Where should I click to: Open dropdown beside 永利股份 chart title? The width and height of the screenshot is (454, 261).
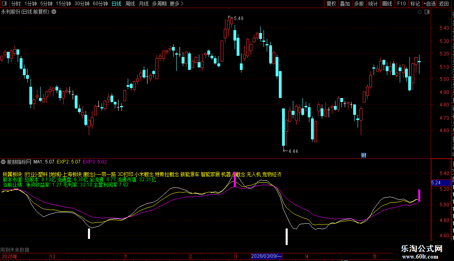click(54, 12)
